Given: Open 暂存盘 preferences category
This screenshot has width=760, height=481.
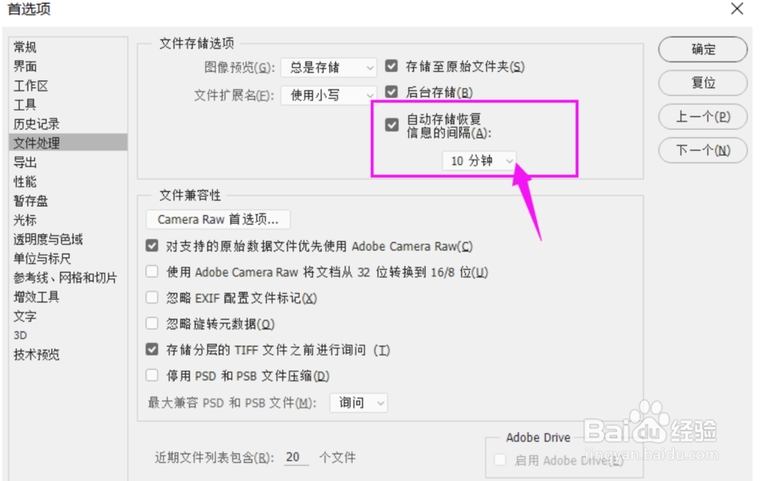Looking at the screenshot, I should pyautogui.click(x=30, y=201).
